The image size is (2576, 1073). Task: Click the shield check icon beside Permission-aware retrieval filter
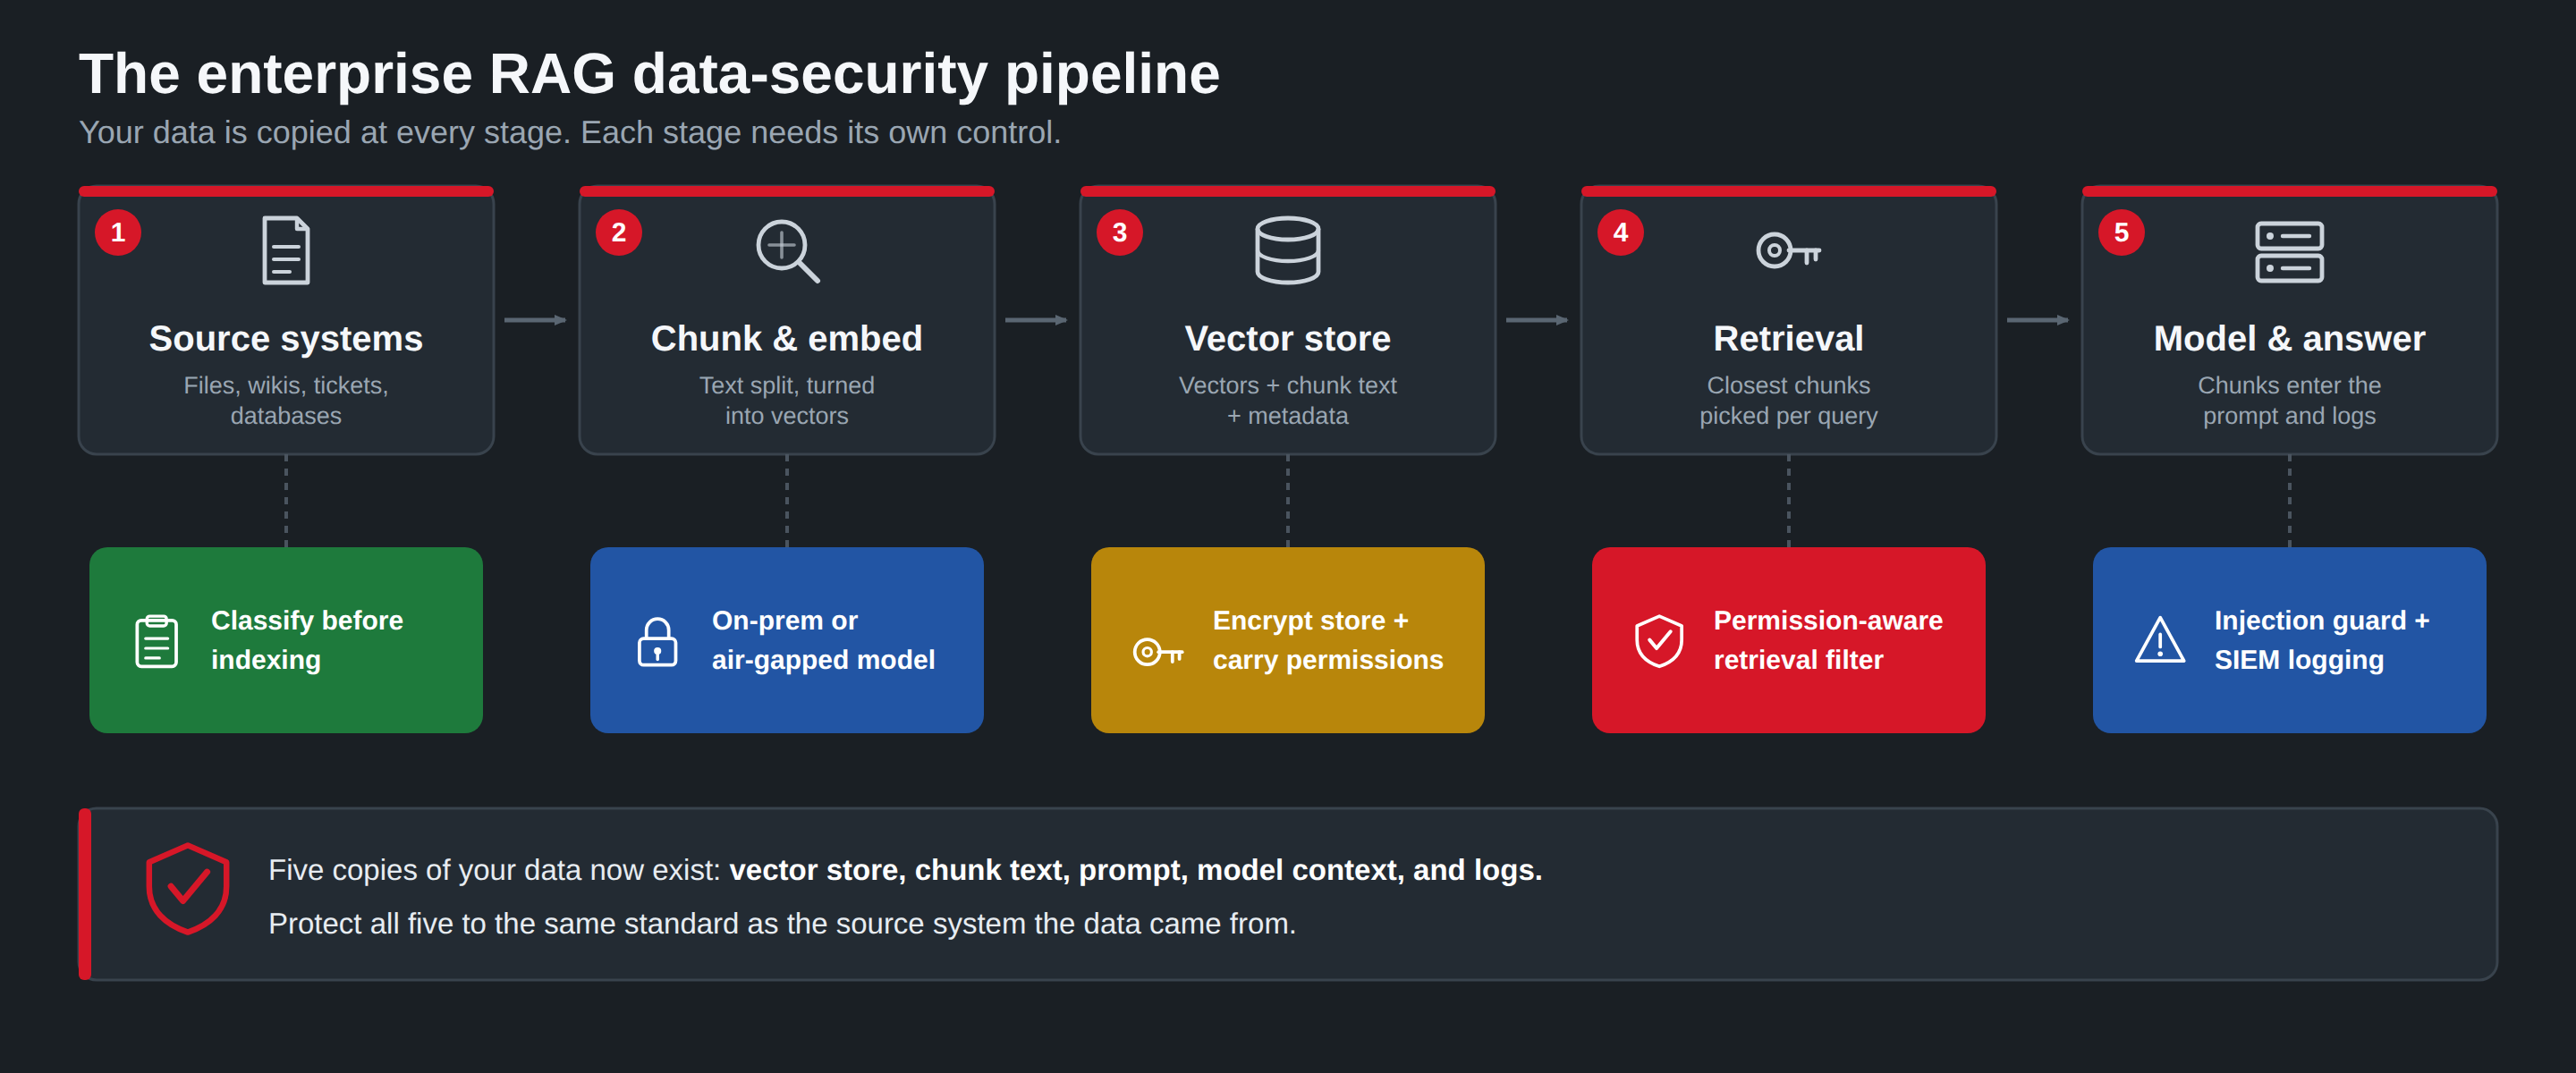tap(1659, 641)
